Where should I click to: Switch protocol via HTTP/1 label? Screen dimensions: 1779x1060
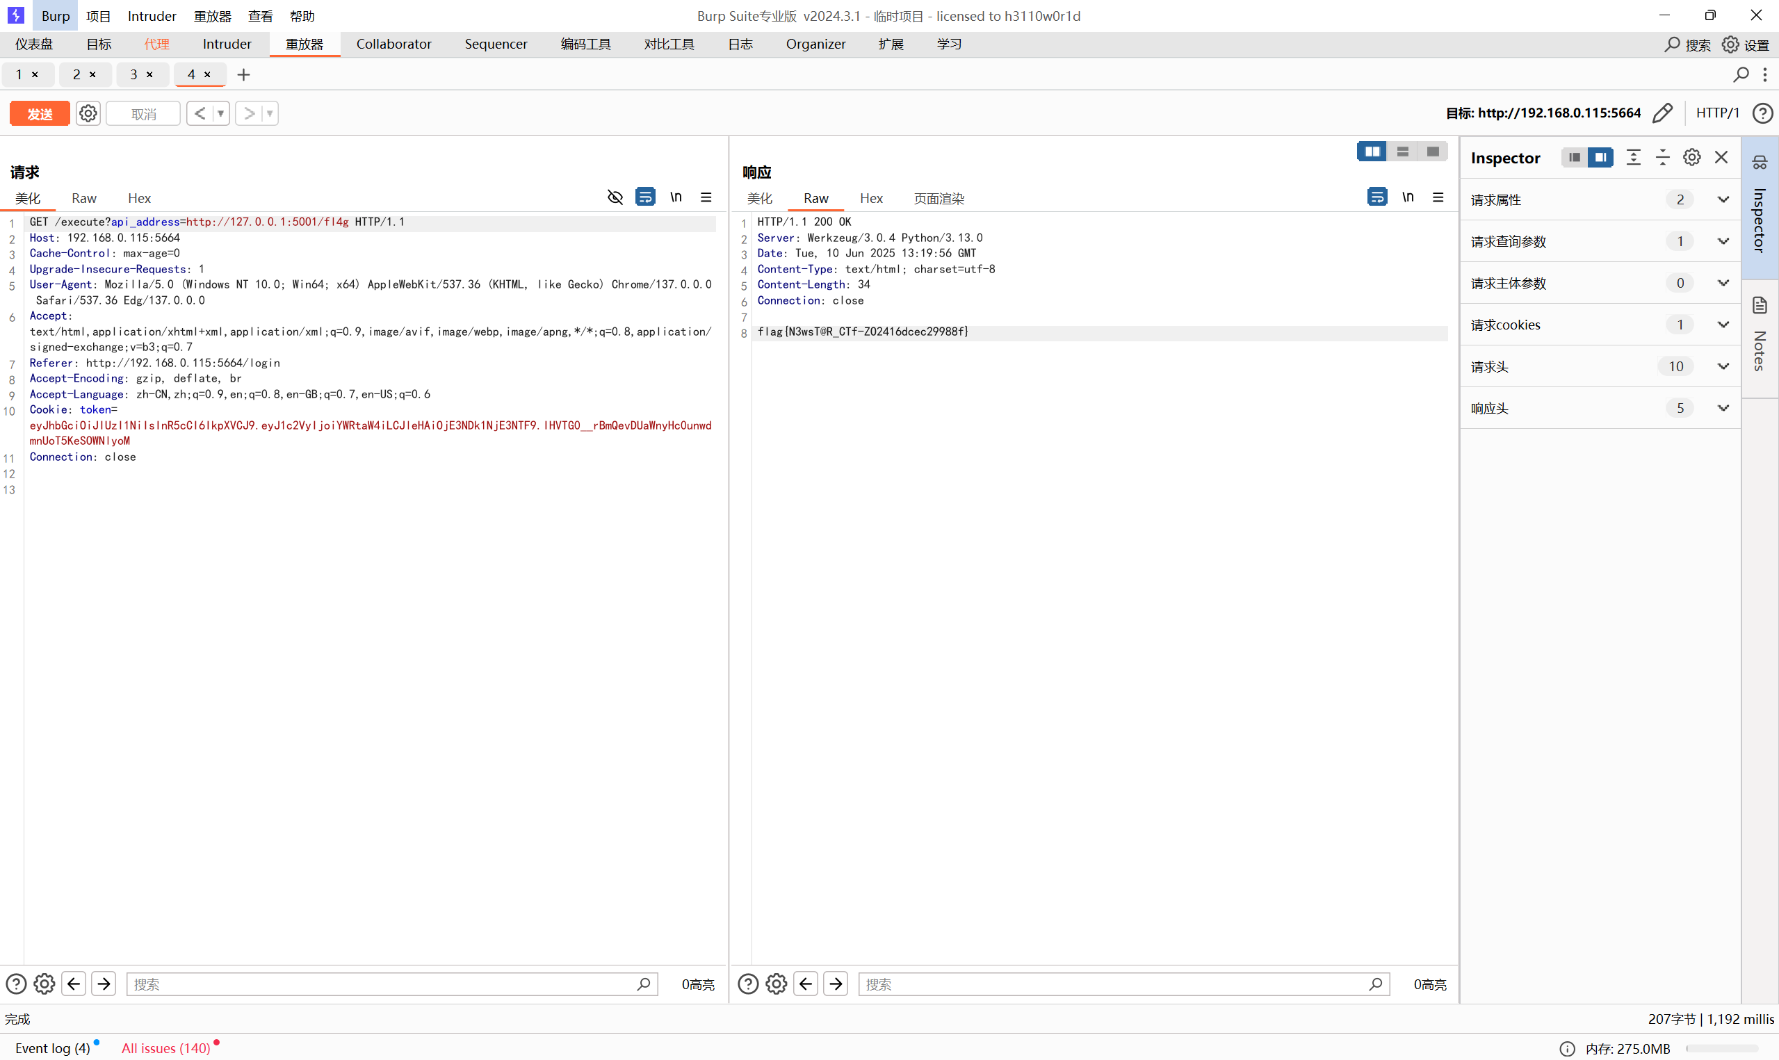coord(1717,113)
